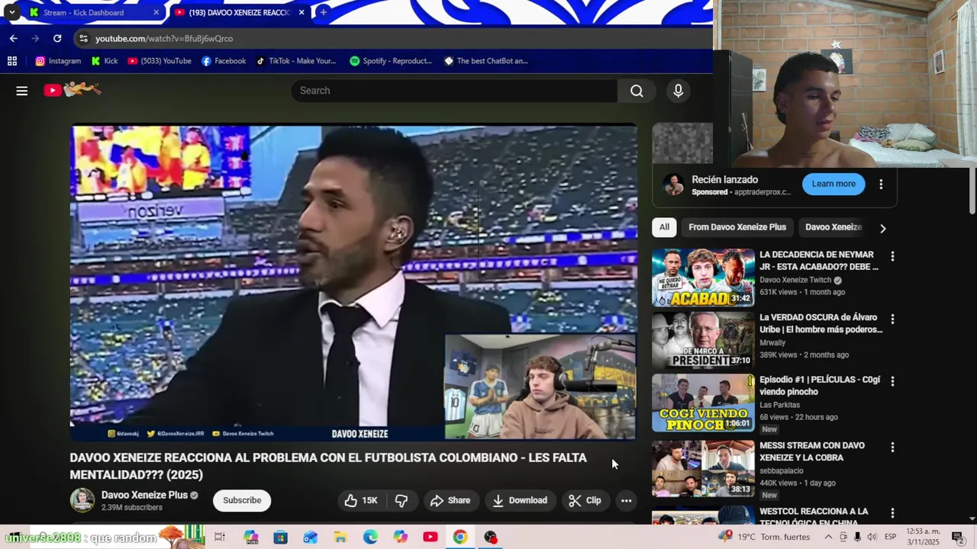Click the search magnifier button
Image resolution: width=977 pixels, height=549 pixels.
coord(637,91)
